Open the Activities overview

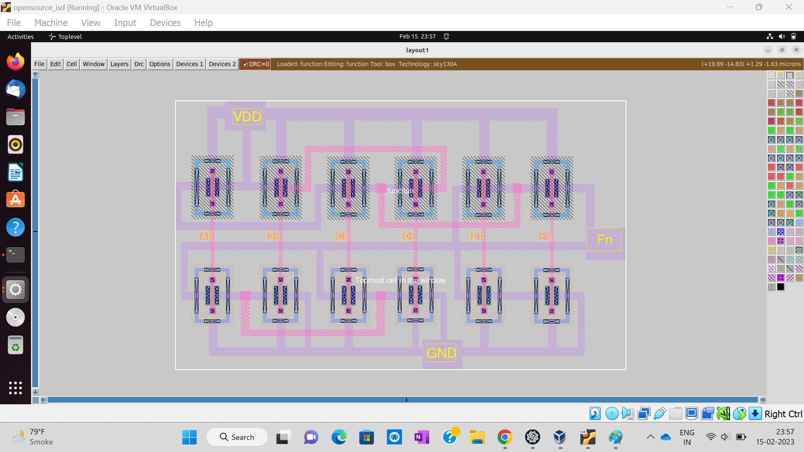click(21, 37)
